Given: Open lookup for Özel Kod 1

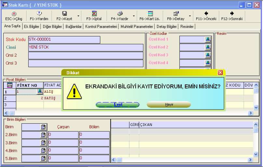Looking at the screenshot, I should click(208, 40).
